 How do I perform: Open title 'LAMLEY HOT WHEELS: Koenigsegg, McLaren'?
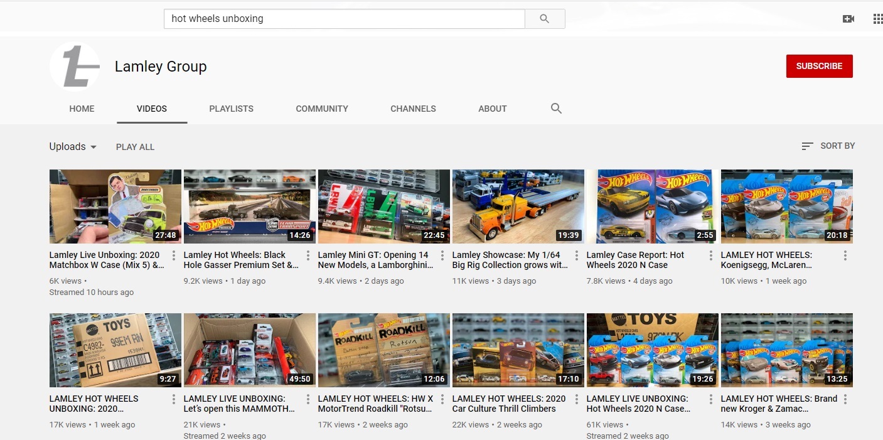(x=766, y=260)
